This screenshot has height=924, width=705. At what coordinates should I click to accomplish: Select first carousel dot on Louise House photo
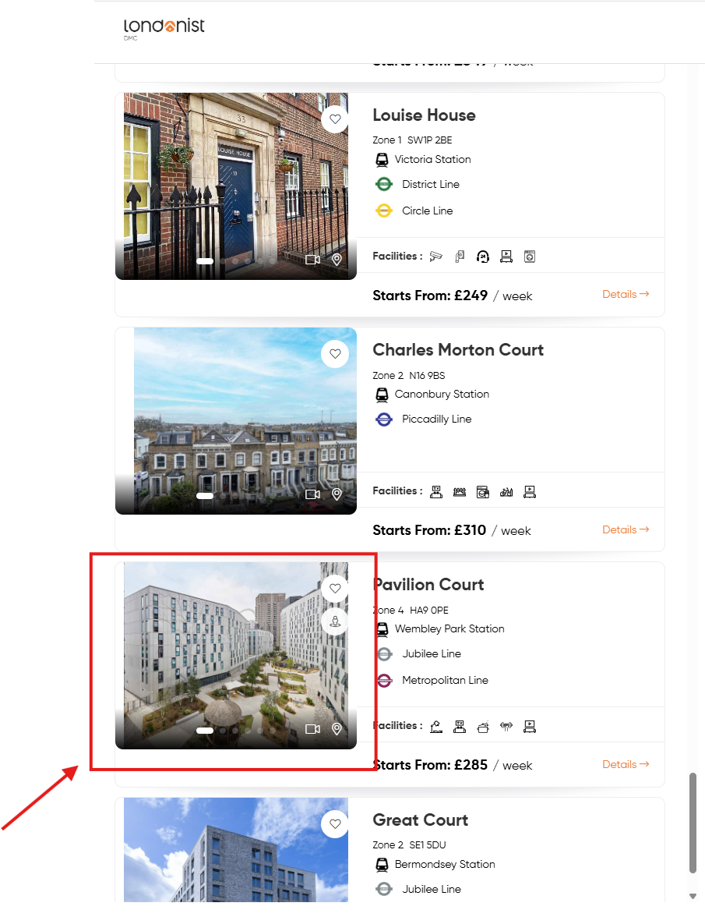coord(205,261)
